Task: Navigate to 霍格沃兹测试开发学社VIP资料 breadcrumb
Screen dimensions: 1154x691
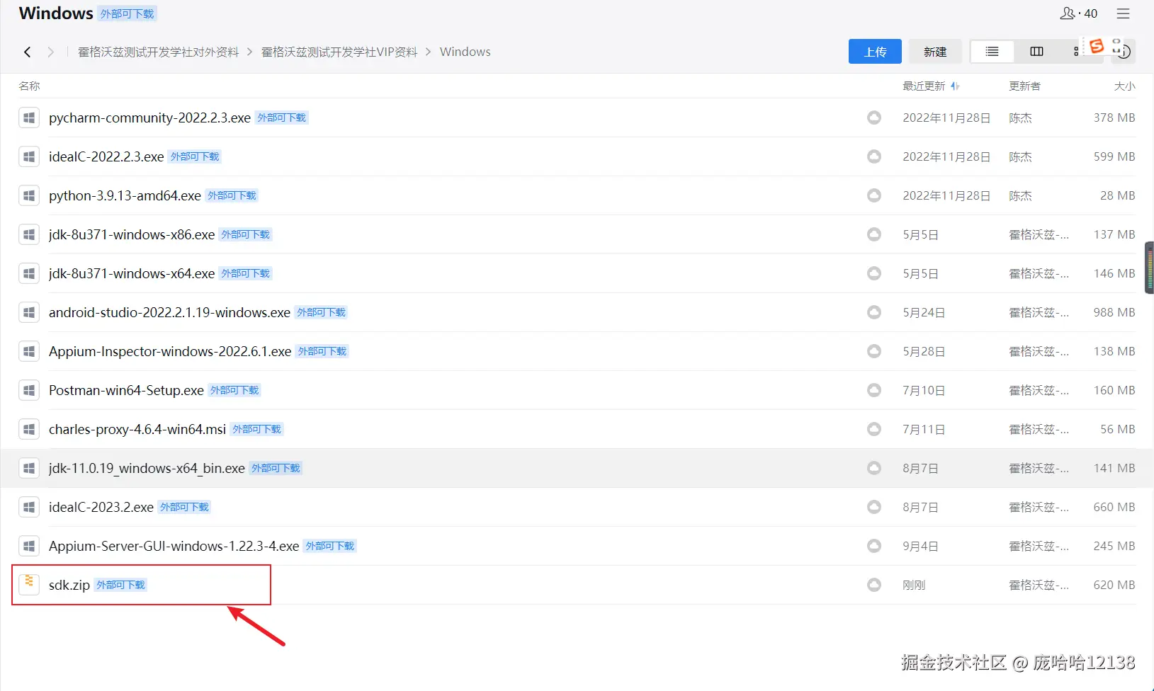Action: tap(339, 51)
